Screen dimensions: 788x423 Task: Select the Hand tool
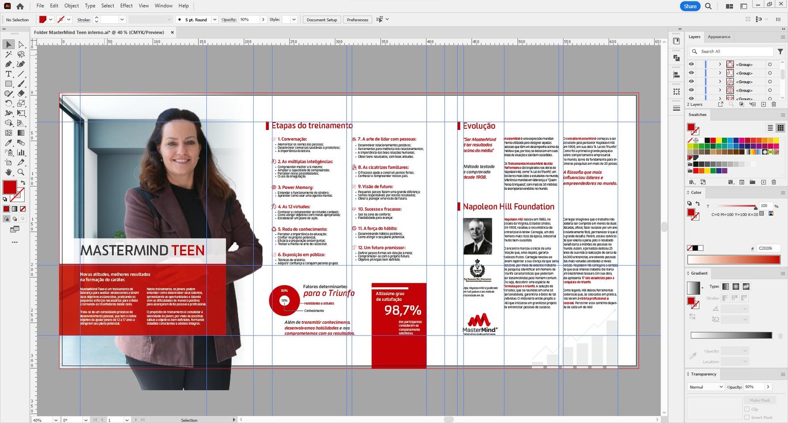(x=8, y=172)
